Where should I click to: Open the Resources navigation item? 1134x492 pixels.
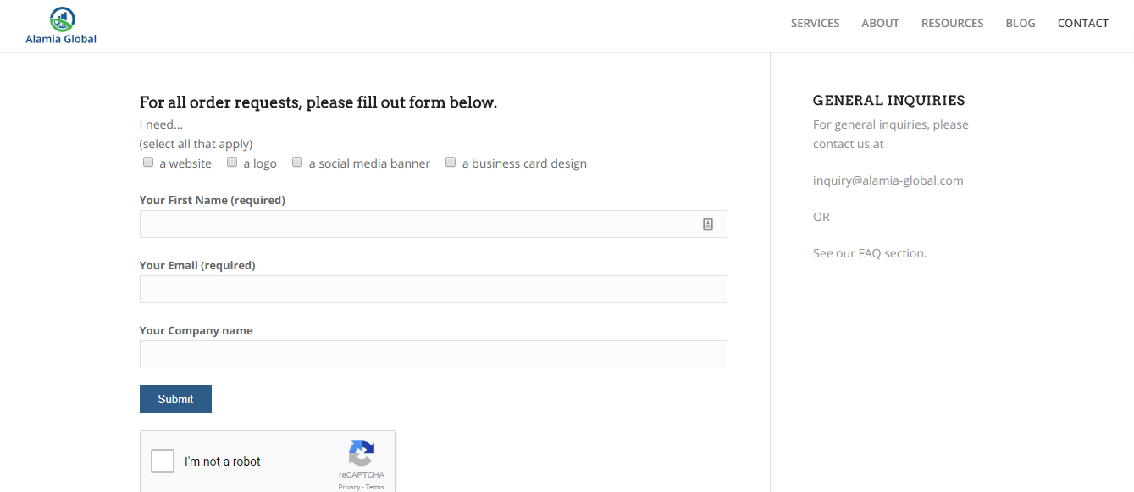click(952, 24)
